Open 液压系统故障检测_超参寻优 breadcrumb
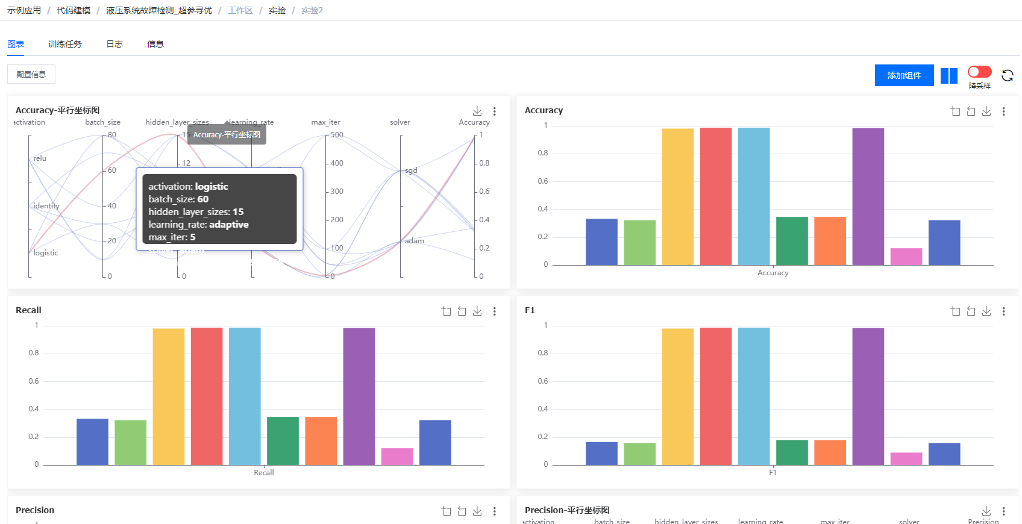 [159, 10]
